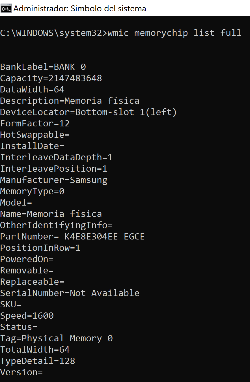Click the C:\WINDOWS\system32 prompt path
Image resolution: width=250 pixels, height=382 pixels.
click(51, 33)
